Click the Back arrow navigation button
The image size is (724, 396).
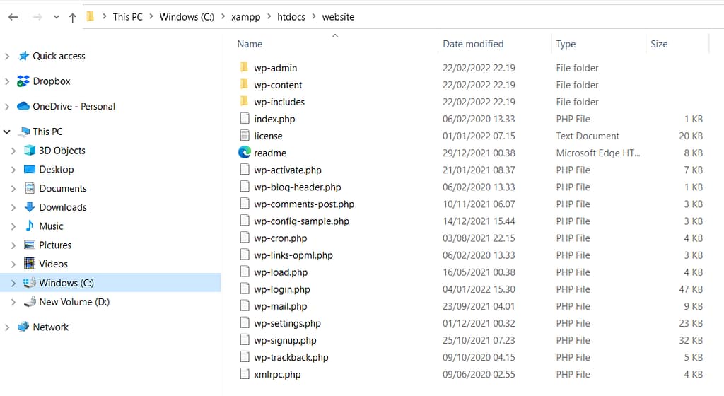point(13,17)
